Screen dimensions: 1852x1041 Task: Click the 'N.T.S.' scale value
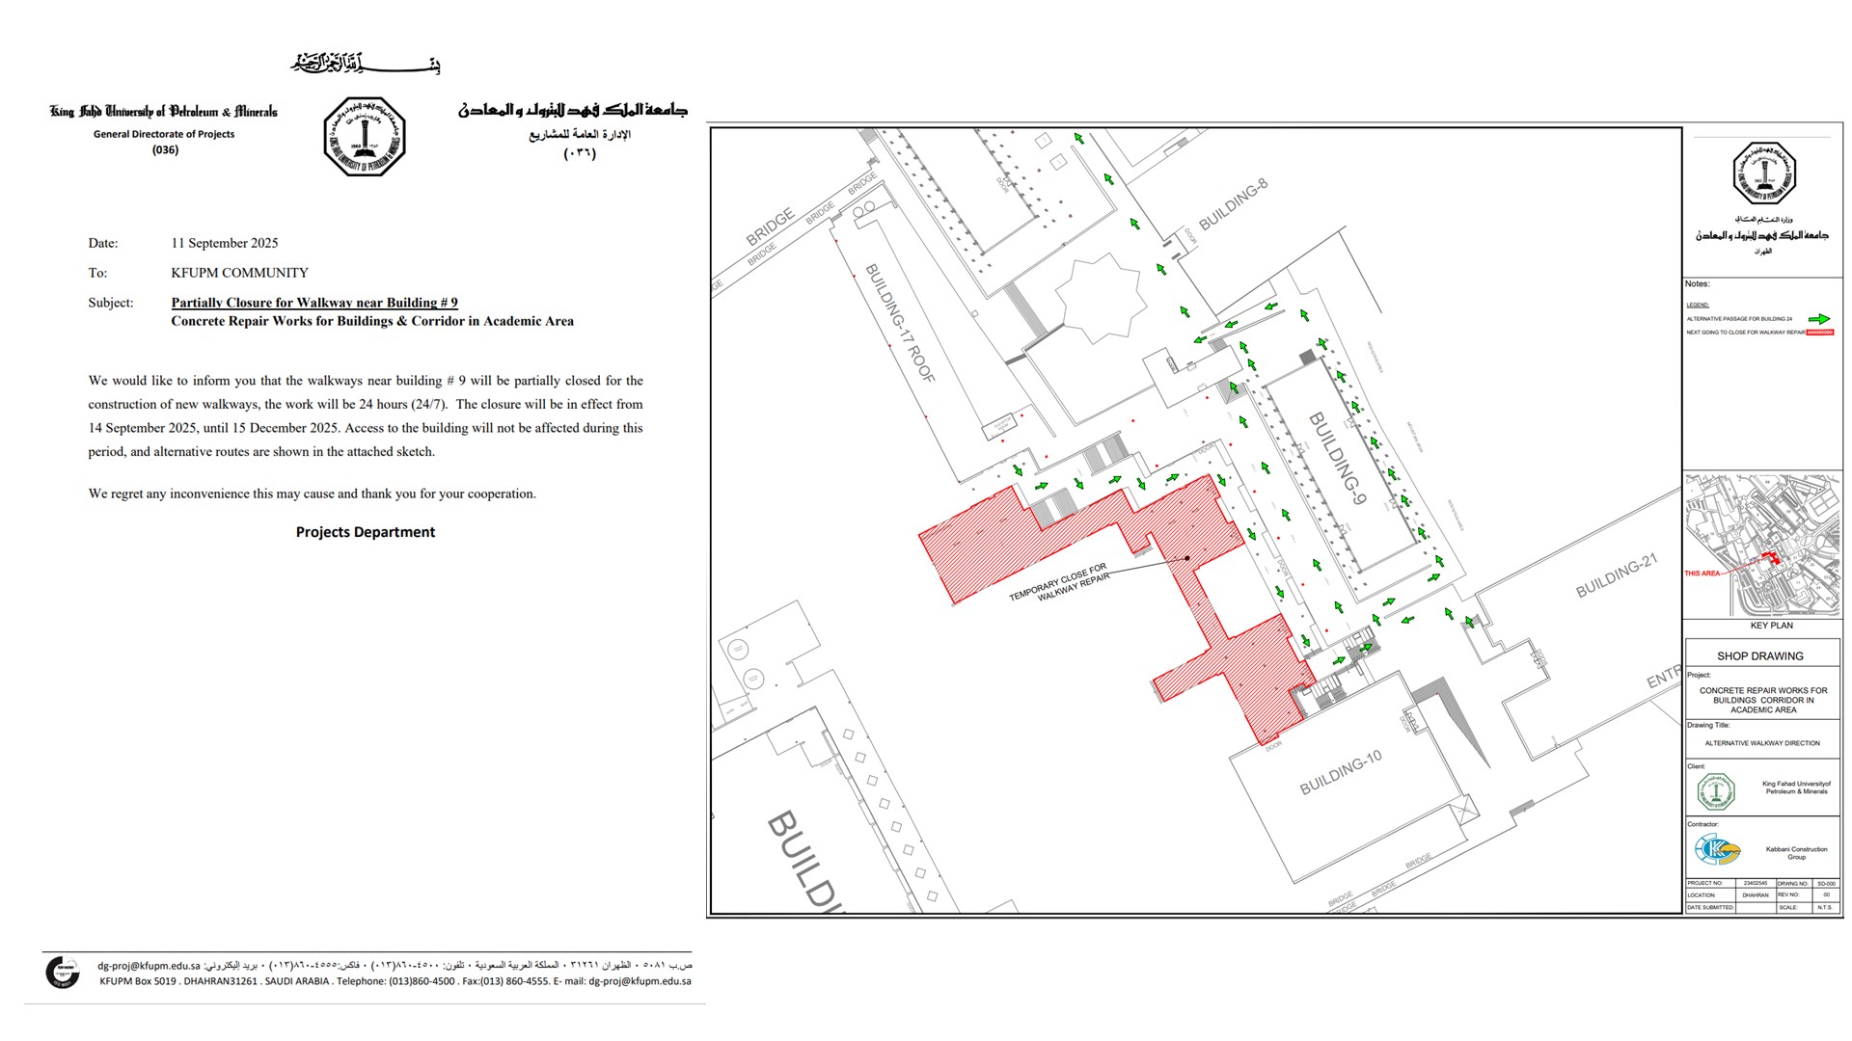point(1825,907)
